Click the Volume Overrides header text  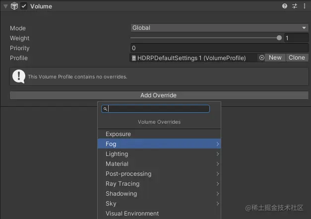(x=159, y=122)
